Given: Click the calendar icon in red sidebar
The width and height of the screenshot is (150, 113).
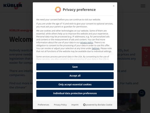Looking at the screenshot, I should (146, 63).
